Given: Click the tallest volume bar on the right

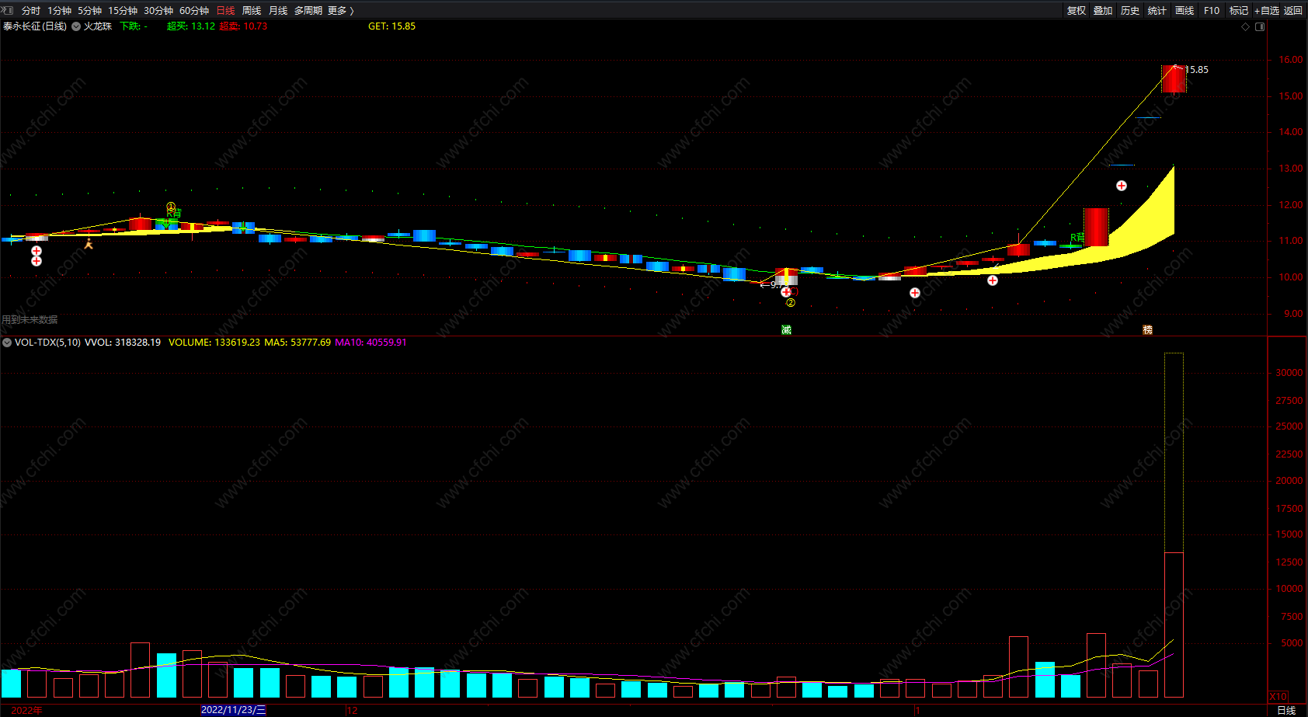Looking at the screenshot, I should [1174, 525].
